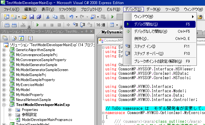Click the Properties icon in Solution Explorer toolbar
The width and height of the screenshot is (205, 125).
click(5, 38)
